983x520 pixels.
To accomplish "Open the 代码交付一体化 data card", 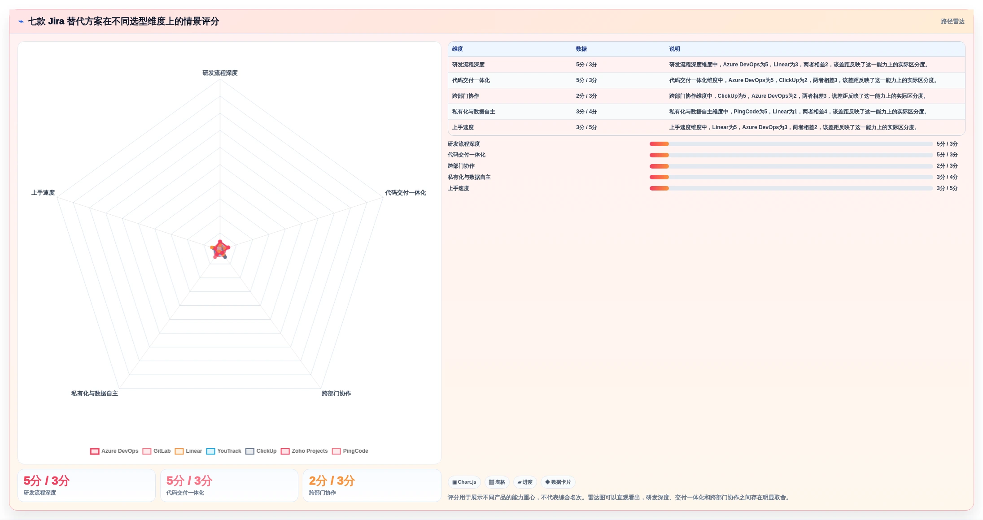I will (x=229, y=485).
